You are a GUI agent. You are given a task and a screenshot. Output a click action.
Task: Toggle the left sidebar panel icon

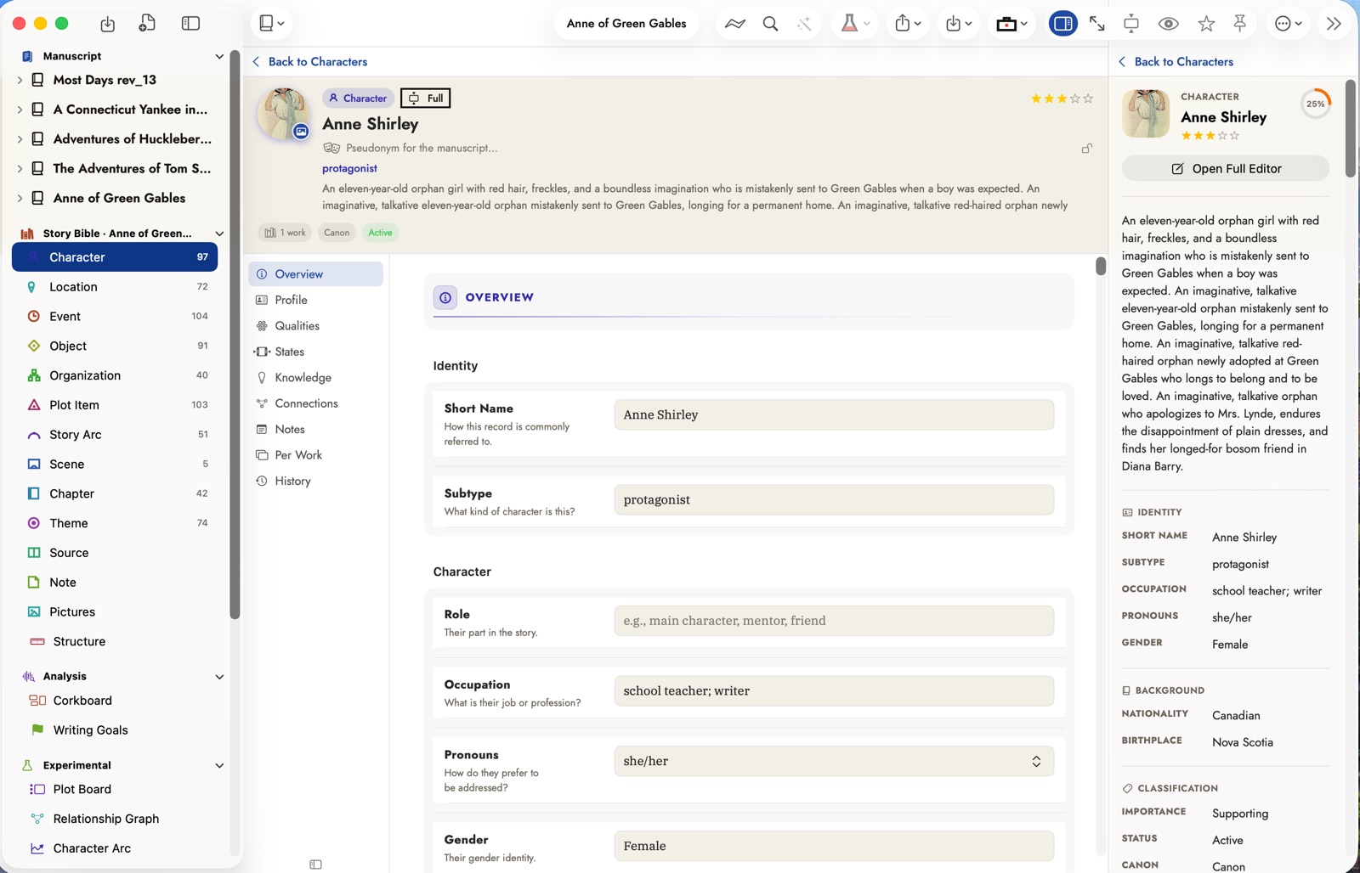(190, 24)
